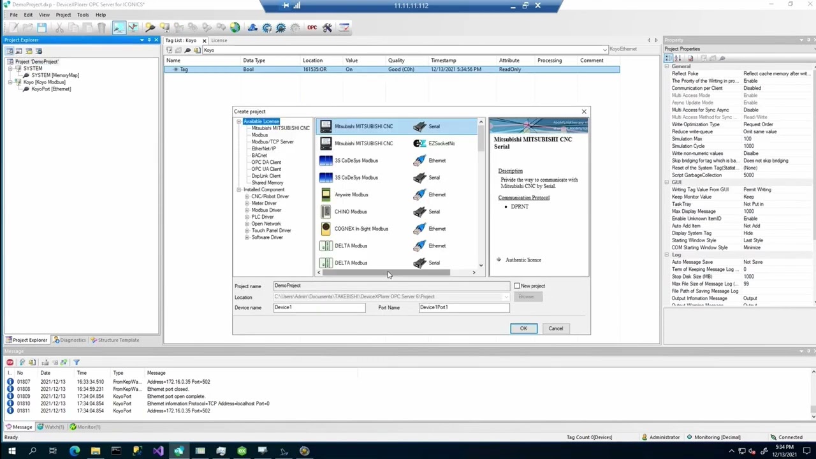Collapse the Installed Component node
The width and height of the screenshot is (816, 459).
tap(238, 189)
